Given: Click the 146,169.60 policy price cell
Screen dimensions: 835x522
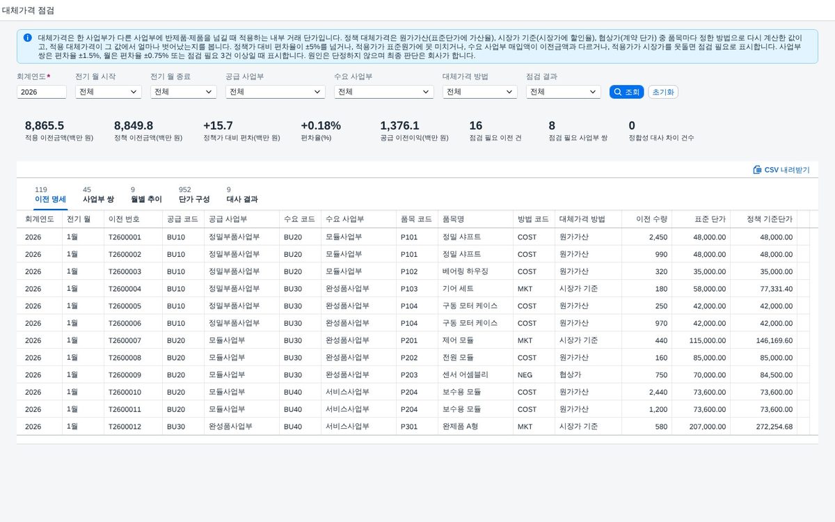Looking at the screenshot, I should click(763, 340).
